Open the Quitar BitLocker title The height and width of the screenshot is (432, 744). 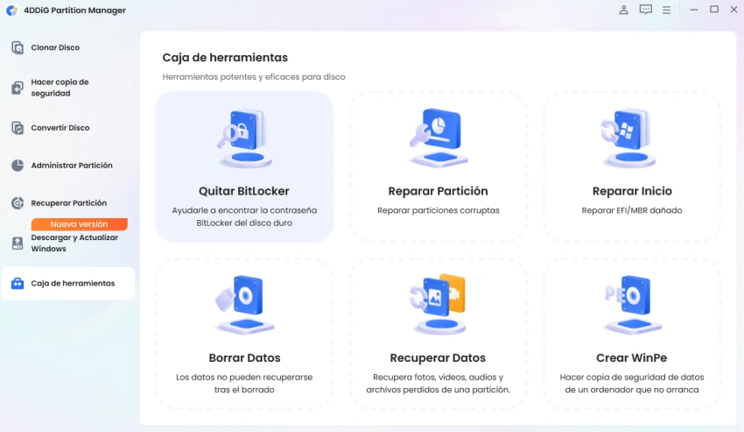[x=244, y=191]
